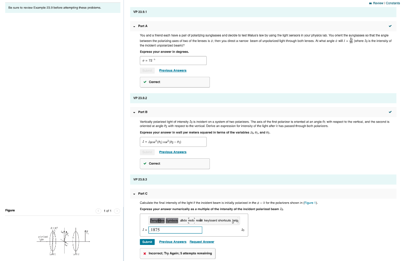Undo the last equation edit
The height and width of the screenshot is (261, 401).
[183, 220]
